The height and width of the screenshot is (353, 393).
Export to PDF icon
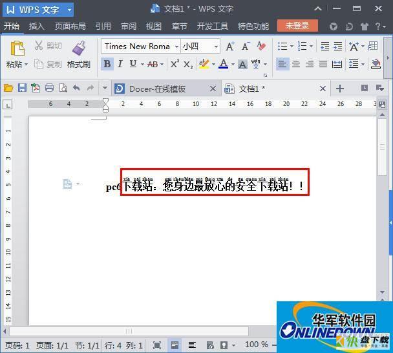click(x=36, y=88)
